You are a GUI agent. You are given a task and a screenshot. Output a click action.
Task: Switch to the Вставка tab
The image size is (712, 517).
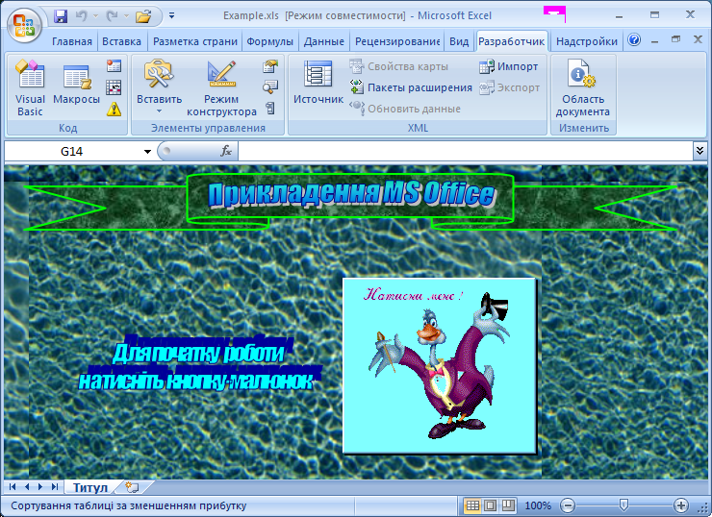pyautogui.click(x=121, y=41)
